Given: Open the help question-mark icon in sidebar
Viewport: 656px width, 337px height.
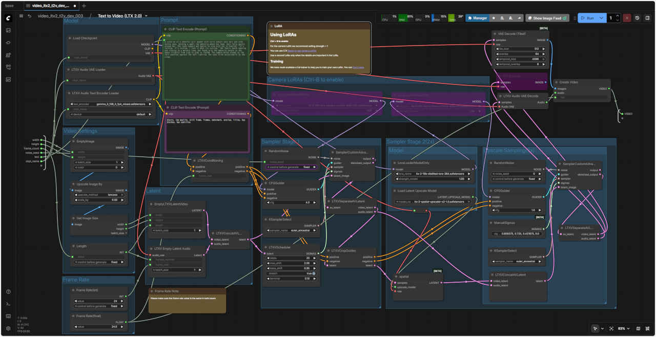Looking at the screenshot, I should pyautogui.click(x=8, y=291).
